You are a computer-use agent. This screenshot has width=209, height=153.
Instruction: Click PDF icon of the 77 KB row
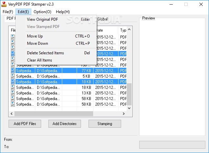pyautogui.click(x=13, y=70)
